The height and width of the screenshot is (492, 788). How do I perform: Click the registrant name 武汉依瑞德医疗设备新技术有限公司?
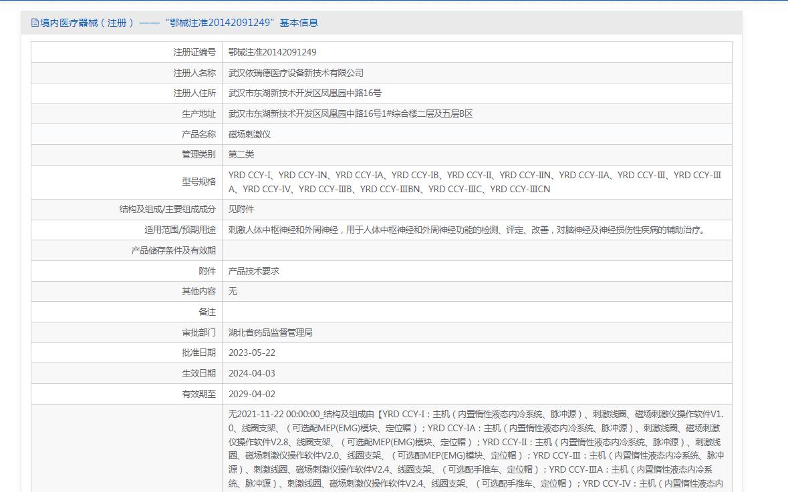coord(296,73)
